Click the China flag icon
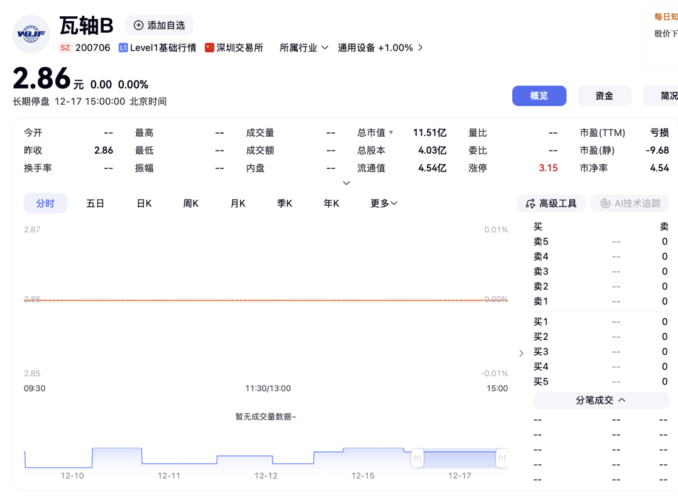The image size is (678, 501). [x=210, y=48]
